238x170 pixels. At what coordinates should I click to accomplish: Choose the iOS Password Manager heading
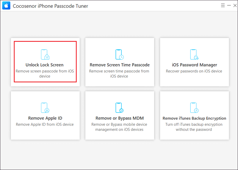pos(195,65)
